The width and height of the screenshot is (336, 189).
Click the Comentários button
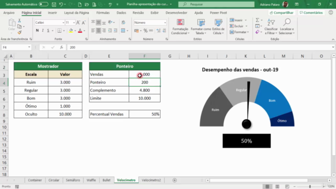(x=311, y=13)
